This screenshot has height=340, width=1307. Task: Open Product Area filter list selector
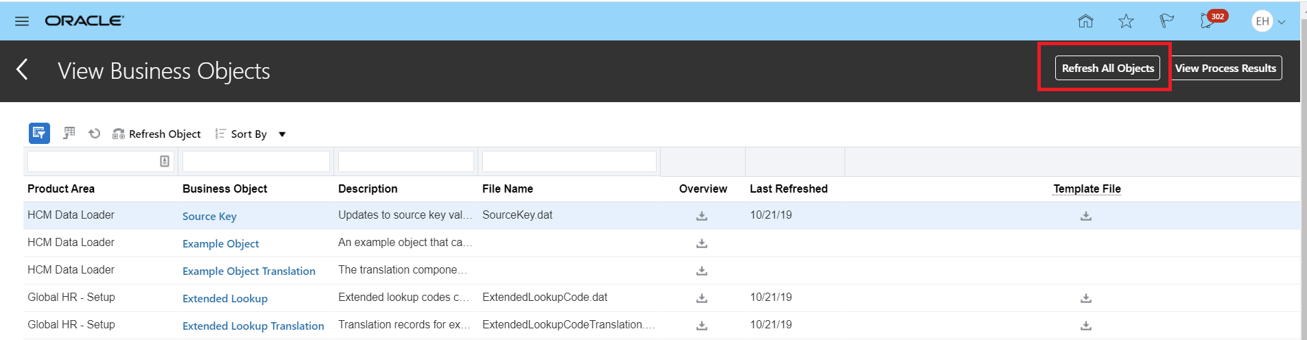pos(165,161)
